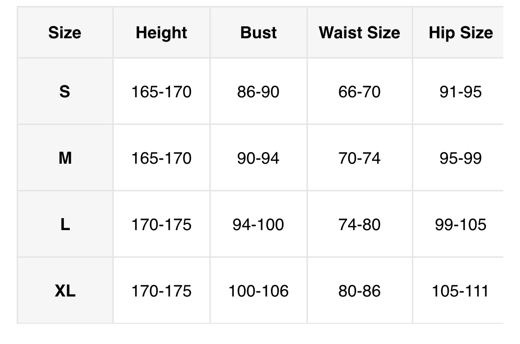The height and width of the screenshot is (344, 520).
Task: Select the 94-100 bust cell
Action: click(x=258, y=225)
